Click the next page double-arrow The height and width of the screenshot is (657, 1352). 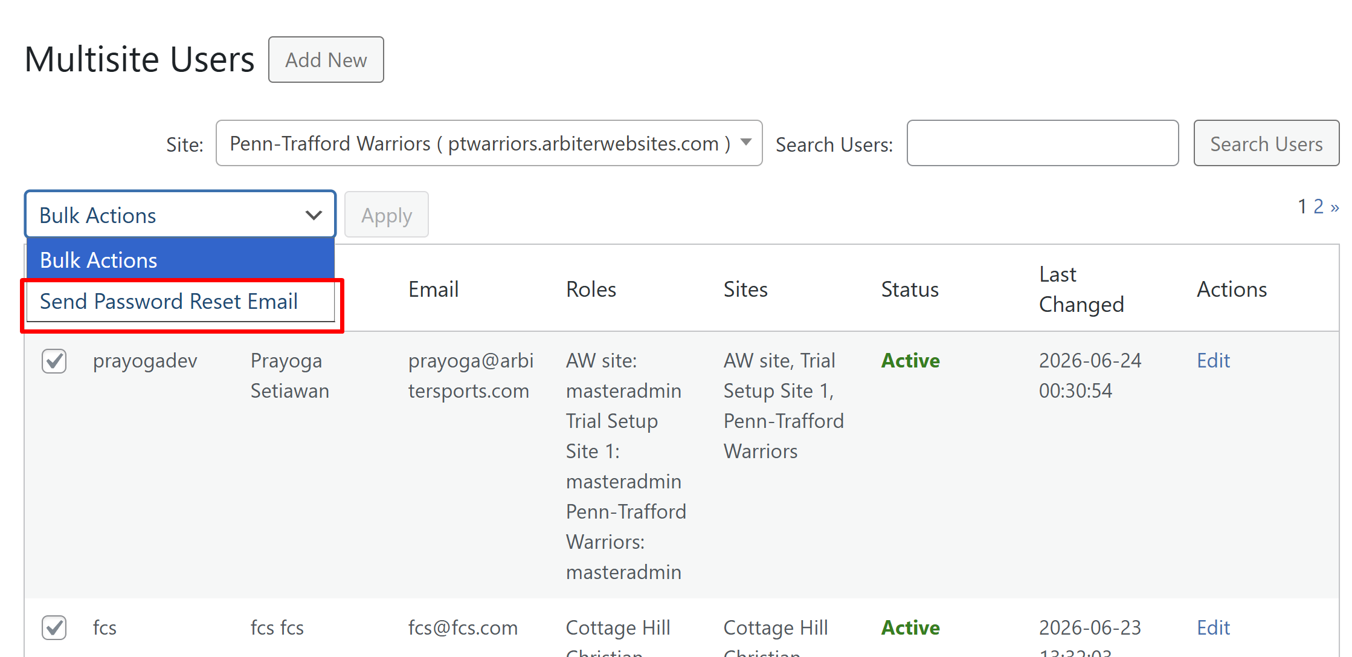click(x=1334, y=207)
